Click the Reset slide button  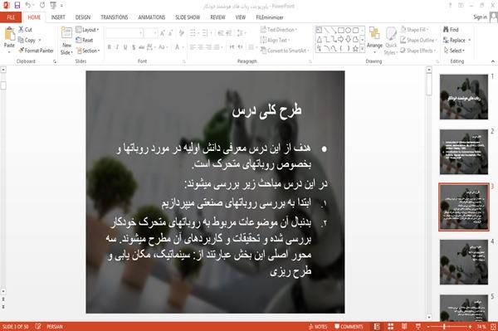click(x=85, y=40)
